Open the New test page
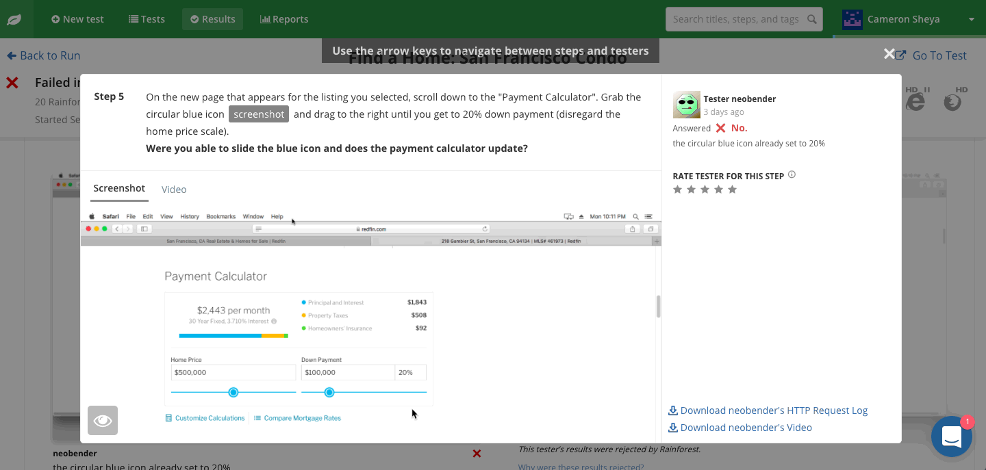 pos(77,19)
